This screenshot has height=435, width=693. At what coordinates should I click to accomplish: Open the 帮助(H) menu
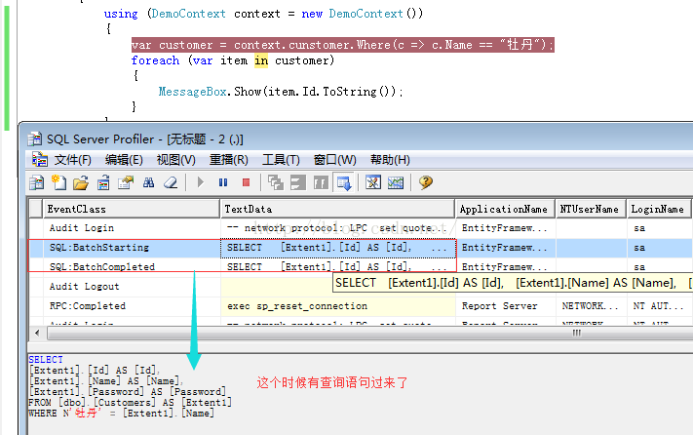390,160
